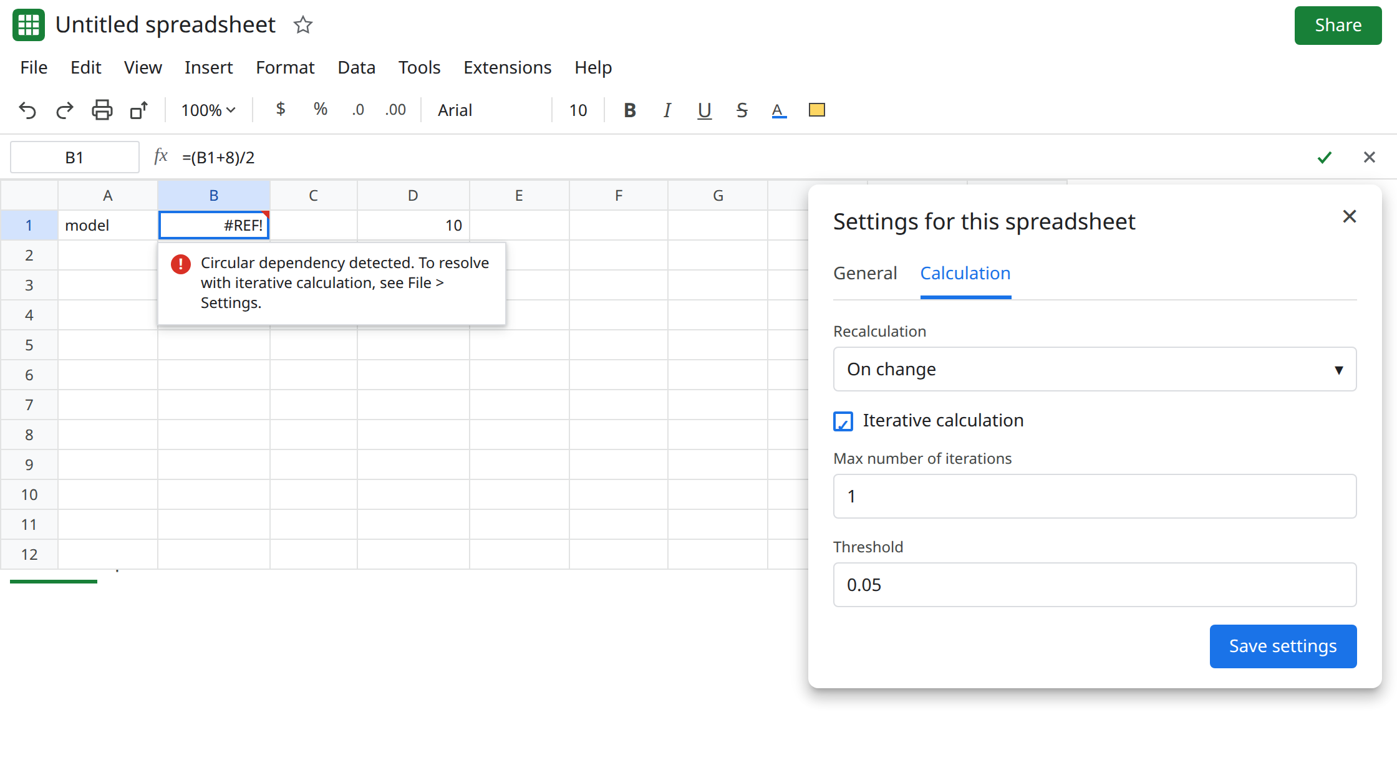
Task: Click the formula bar text =(B1+8)/2
Action: tap(218, 158)
